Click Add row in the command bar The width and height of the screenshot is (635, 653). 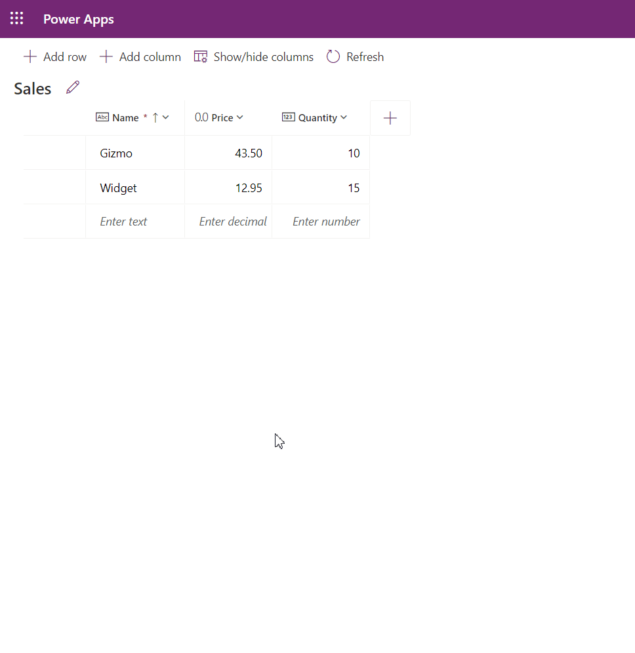[55, 57]
